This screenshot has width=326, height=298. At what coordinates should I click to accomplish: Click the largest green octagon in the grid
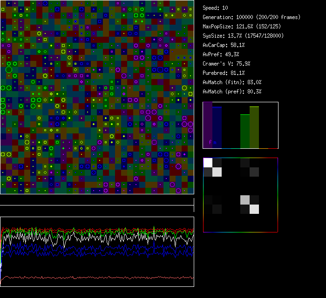8,70
